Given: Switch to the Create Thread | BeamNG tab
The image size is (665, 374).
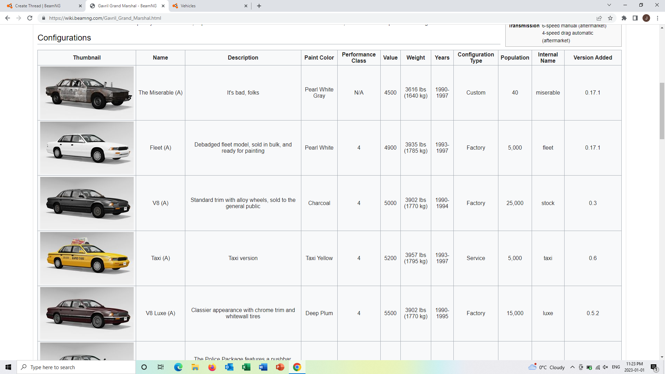Looking at the screenshot, I should click(x=45, y=6).
